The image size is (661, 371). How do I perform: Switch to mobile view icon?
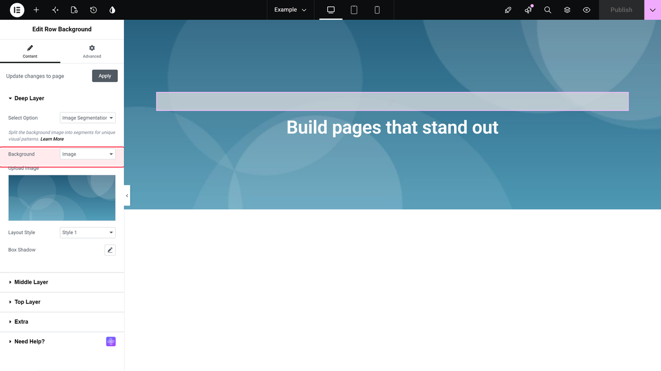tap(377, 10)
